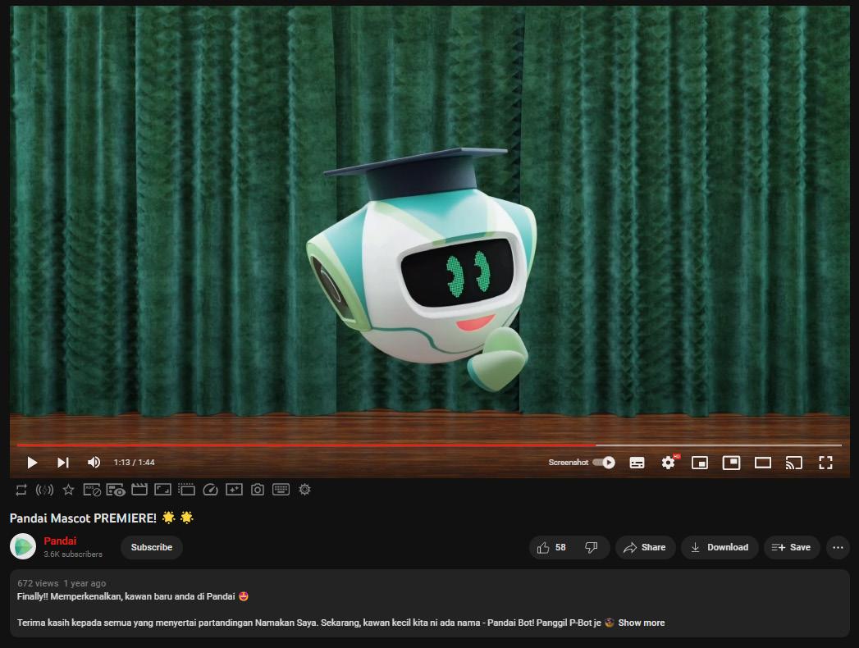Viewport: 859px width, 648px height.
Task: Open the video settings gear menu
Action: tap(669, 463)
